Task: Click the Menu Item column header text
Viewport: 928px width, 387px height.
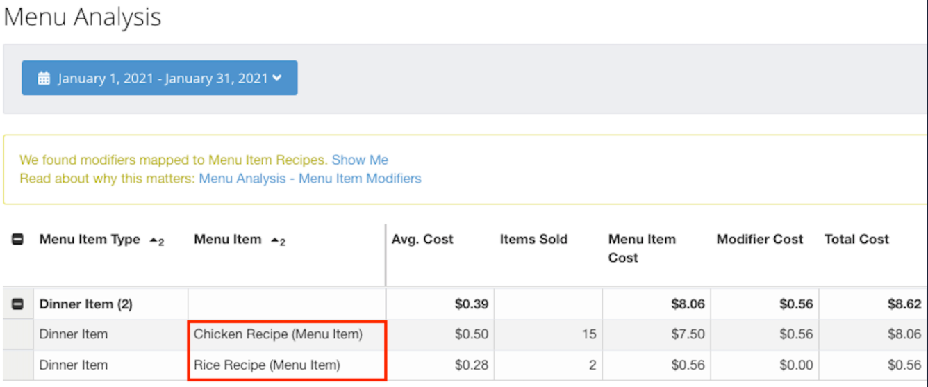Action: click(227, 239)
